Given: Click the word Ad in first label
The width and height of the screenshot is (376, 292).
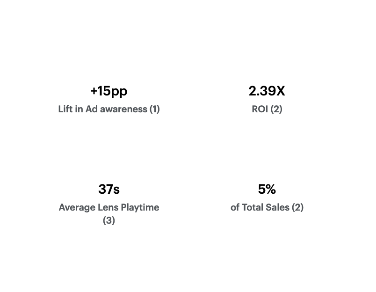Looking at the screenshot, I should pyautogui.click(x=91, y=109).
